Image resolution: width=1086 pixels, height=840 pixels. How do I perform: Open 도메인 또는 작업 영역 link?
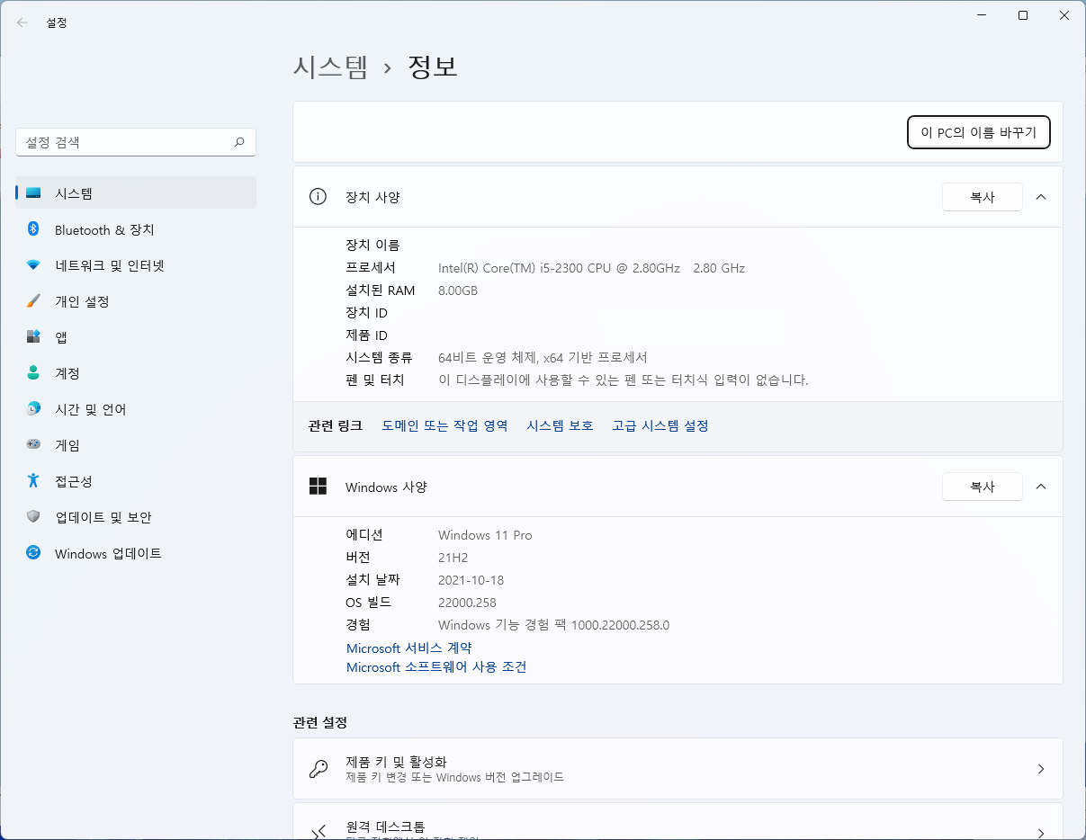click(444, 425)
